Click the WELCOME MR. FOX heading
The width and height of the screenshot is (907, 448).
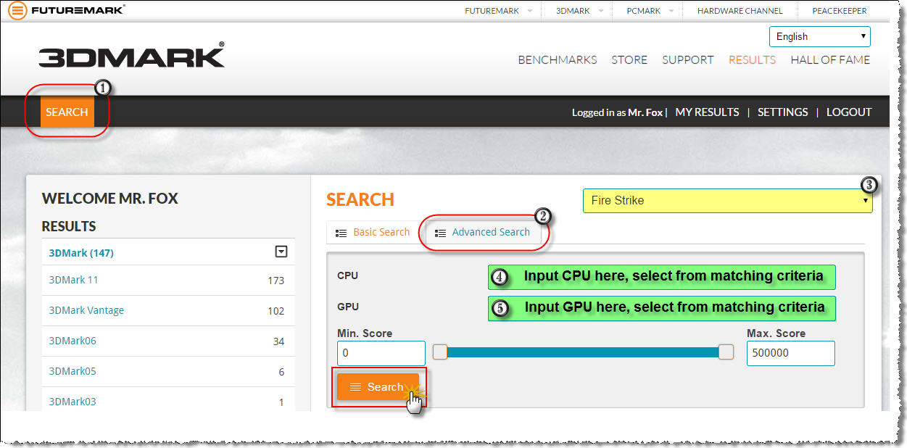pos(110,199)
